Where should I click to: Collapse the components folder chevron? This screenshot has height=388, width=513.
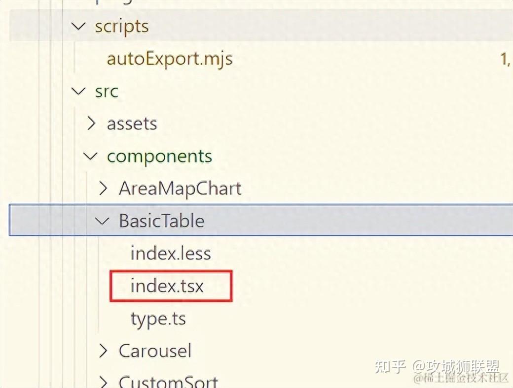[91, 156]
